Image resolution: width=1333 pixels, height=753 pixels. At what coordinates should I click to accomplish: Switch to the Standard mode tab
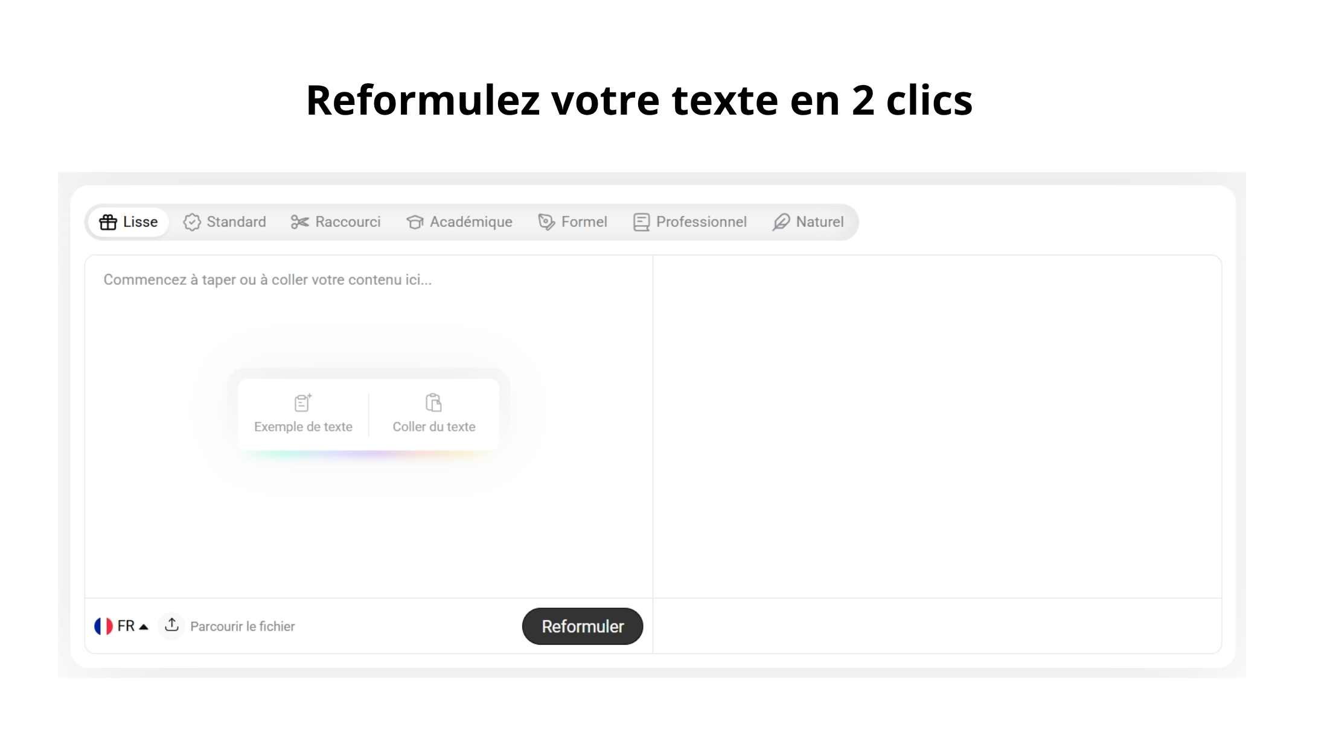click(236, 222)
